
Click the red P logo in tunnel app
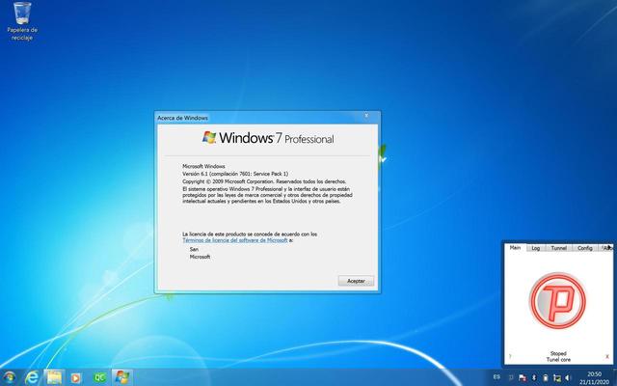pos(557,301)
